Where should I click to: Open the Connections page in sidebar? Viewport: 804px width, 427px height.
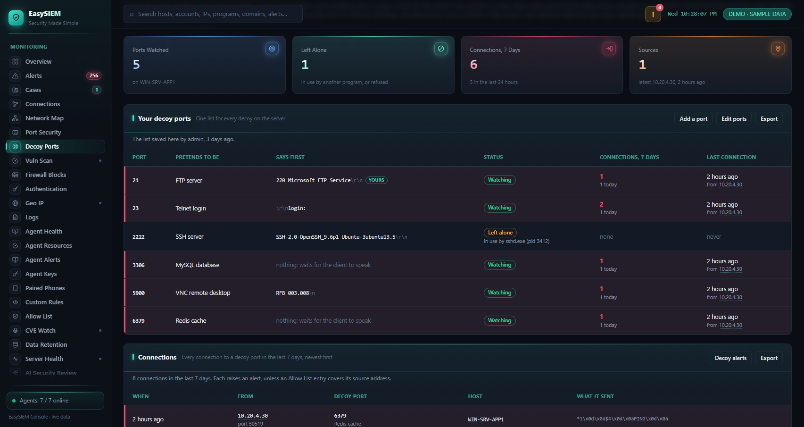click(56, 104)
